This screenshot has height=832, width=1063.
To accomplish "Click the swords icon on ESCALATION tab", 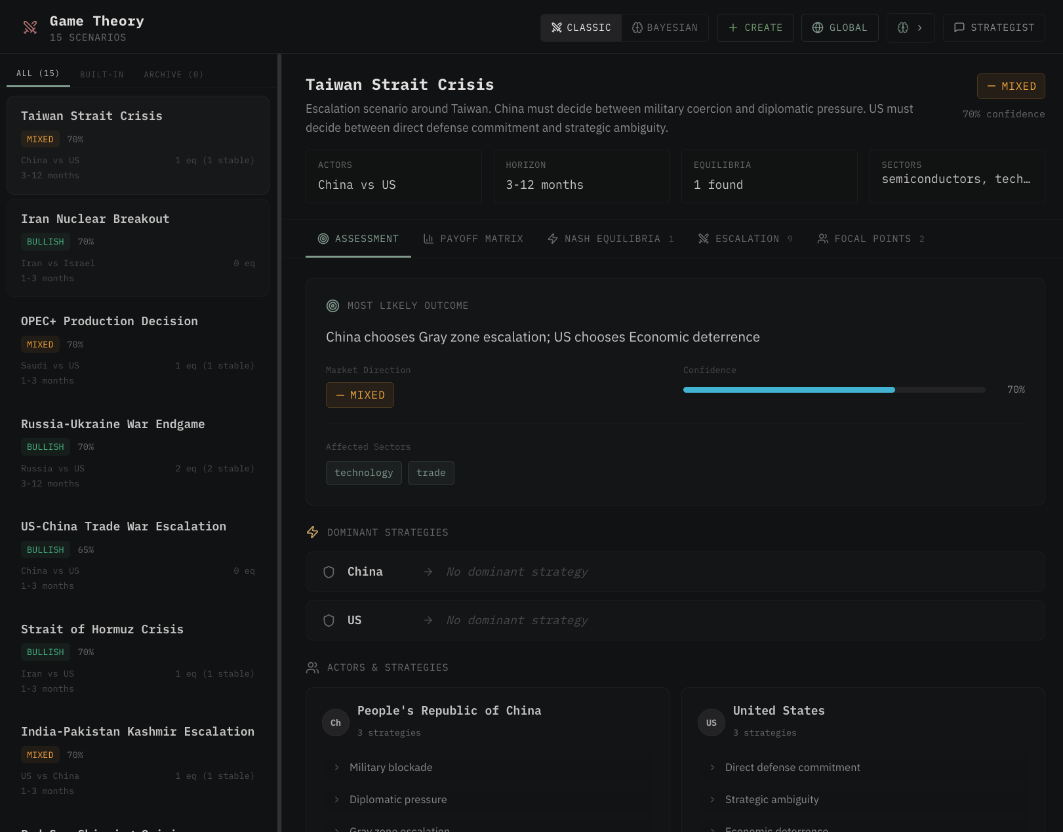I will [x=704, y=239].
